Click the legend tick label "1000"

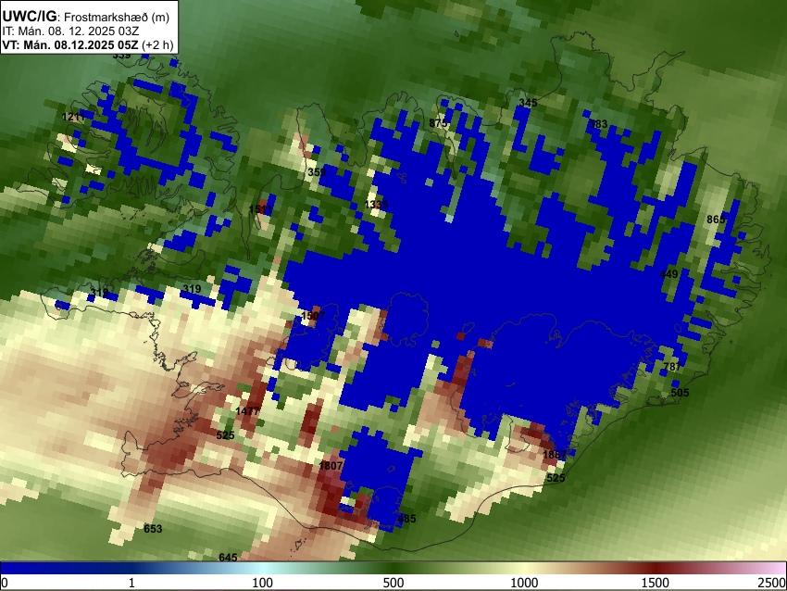point(524,583)
